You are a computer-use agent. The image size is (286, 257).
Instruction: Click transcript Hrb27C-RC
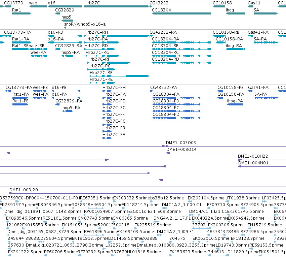click(x=99, y=66)
